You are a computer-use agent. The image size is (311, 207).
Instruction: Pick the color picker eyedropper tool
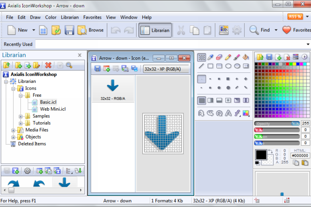[x=210, y=57]
